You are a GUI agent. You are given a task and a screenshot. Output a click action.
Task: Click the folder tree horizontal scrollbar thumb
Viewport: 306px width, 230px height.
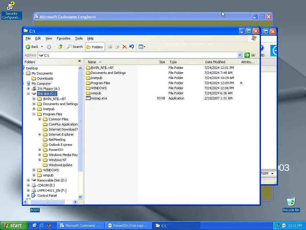point(48,202)
